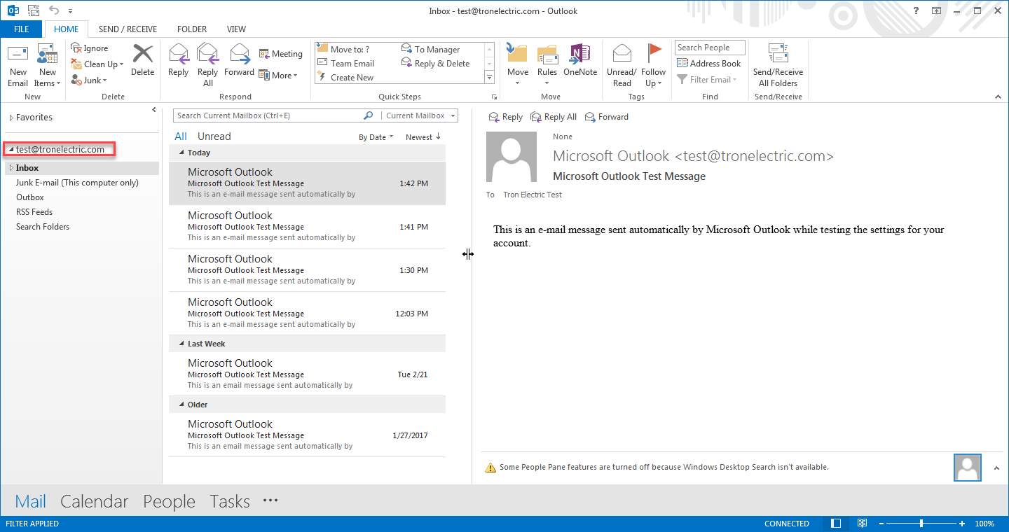Toggle the Unread filter in message list

[214, 136]
